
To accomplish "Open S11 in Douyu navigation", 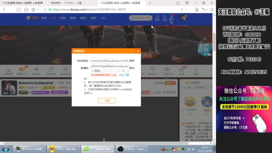I will click(x=103, y=18).
